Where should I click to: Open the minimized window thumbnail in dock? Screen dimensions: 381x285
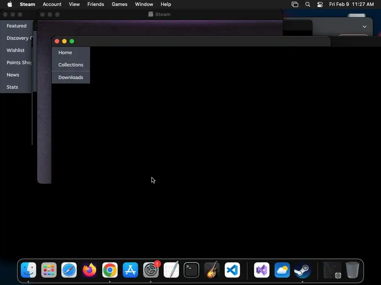tap(332, 270)
